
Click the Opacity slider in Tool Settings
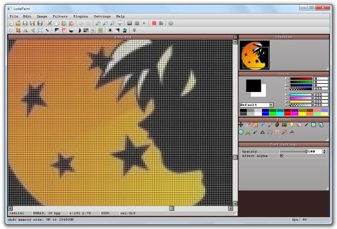point(293,152)
